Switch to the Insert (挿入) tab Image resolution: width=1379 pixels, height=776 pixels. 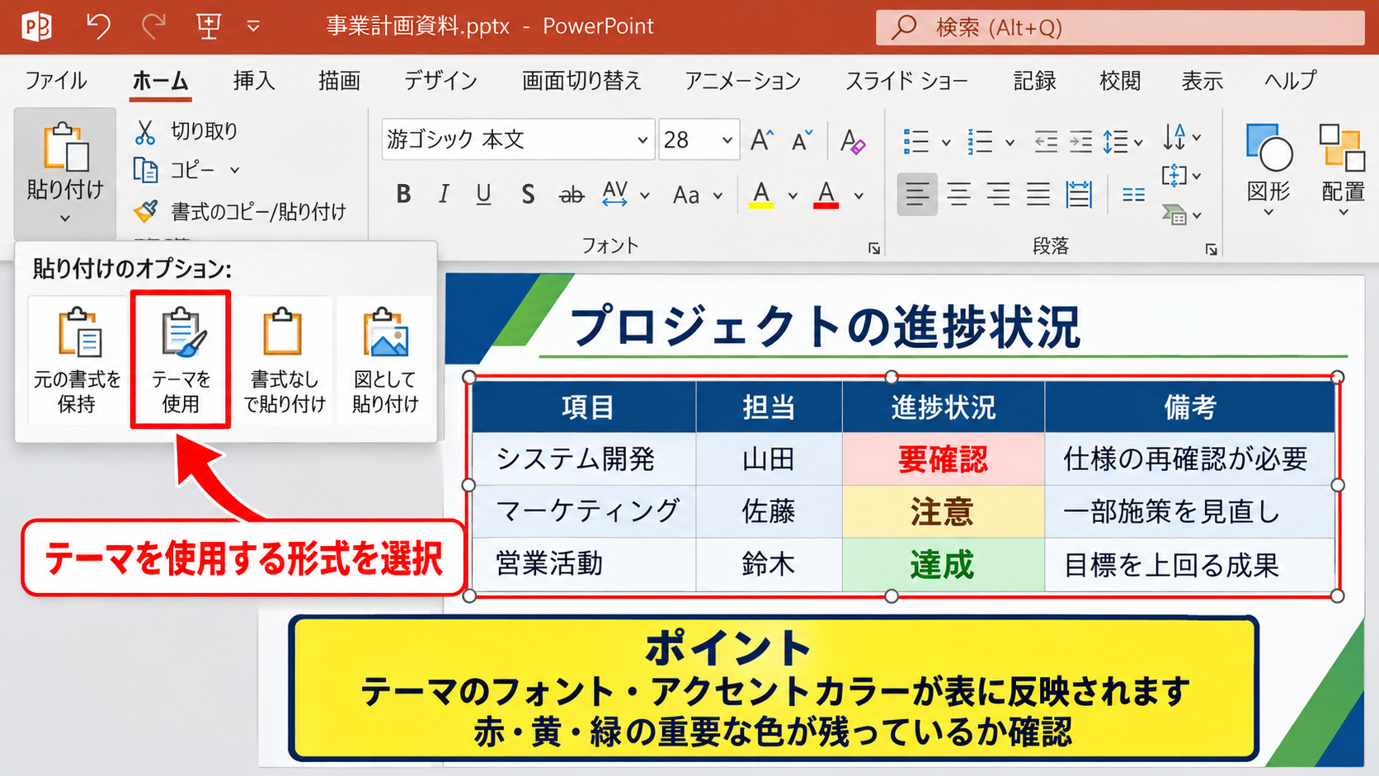point(254,81)
